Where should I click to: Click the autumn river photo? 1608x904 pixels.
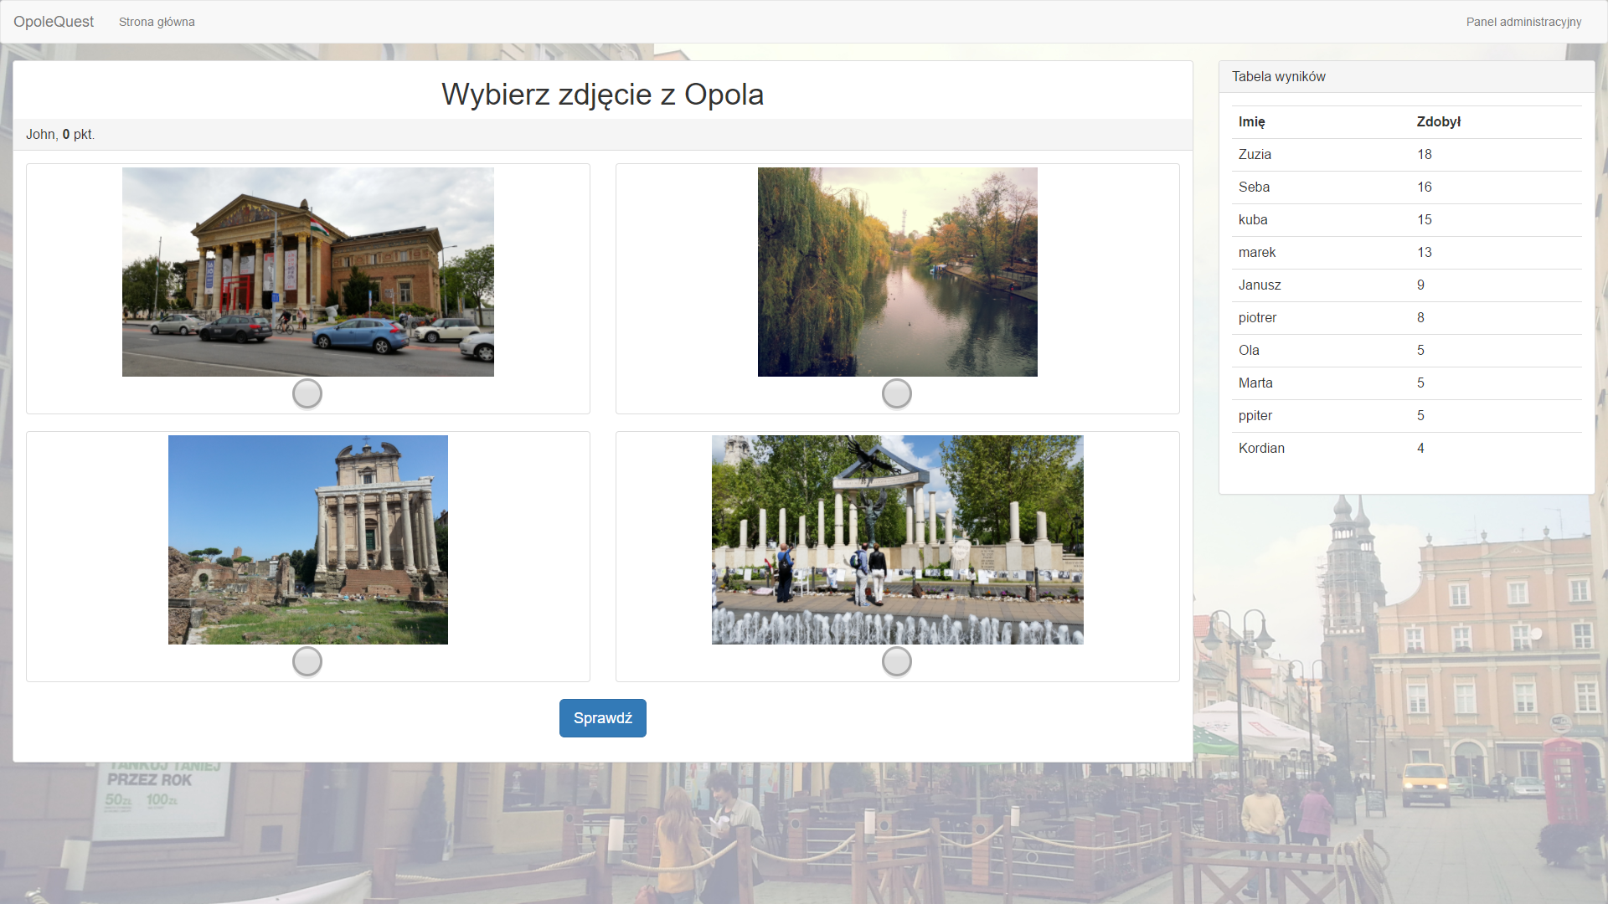pos(897,272)
